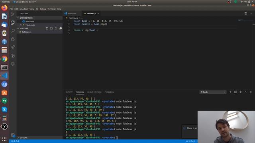The image size is (255, 143).
Task: Open the Visual Studio Code app menu in top bar
Action: tap(24, 2)
